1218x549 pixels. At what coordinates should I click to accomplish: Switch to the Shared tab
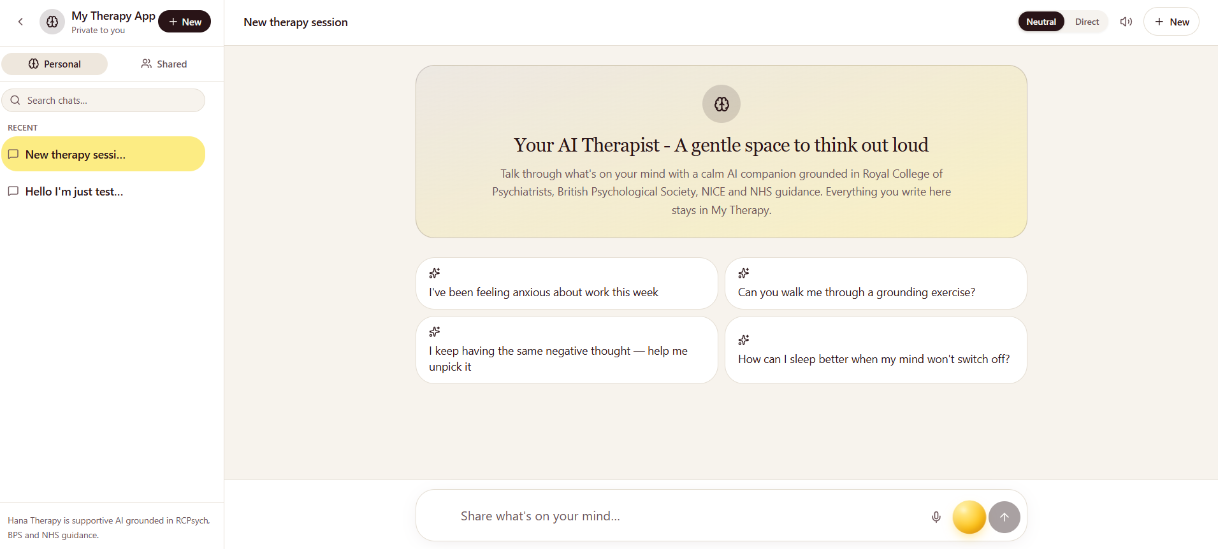(x=163, y=64)
